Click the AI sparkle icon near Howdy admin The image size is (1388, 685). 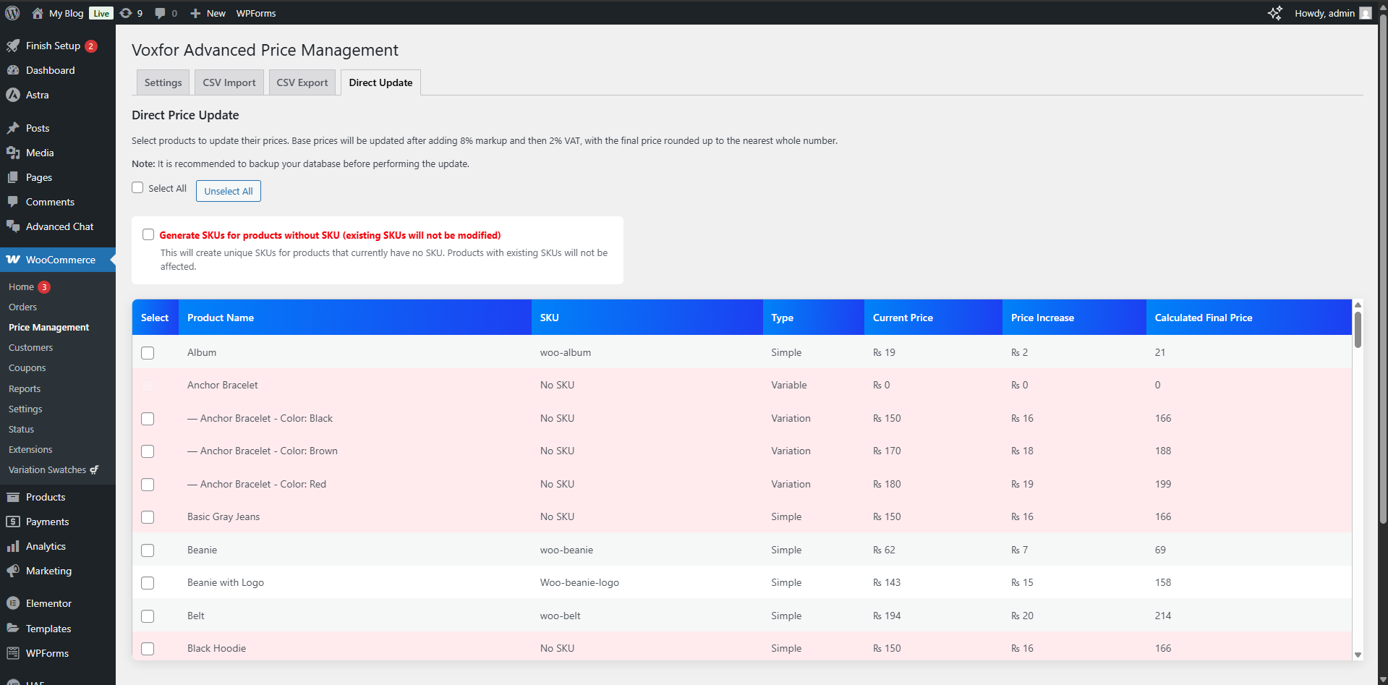(x=1274, y=13)
